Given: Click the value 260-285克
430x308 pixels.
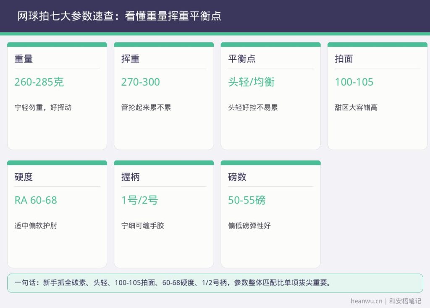Looking at the screenshot, I should click(x=39, y=82).
